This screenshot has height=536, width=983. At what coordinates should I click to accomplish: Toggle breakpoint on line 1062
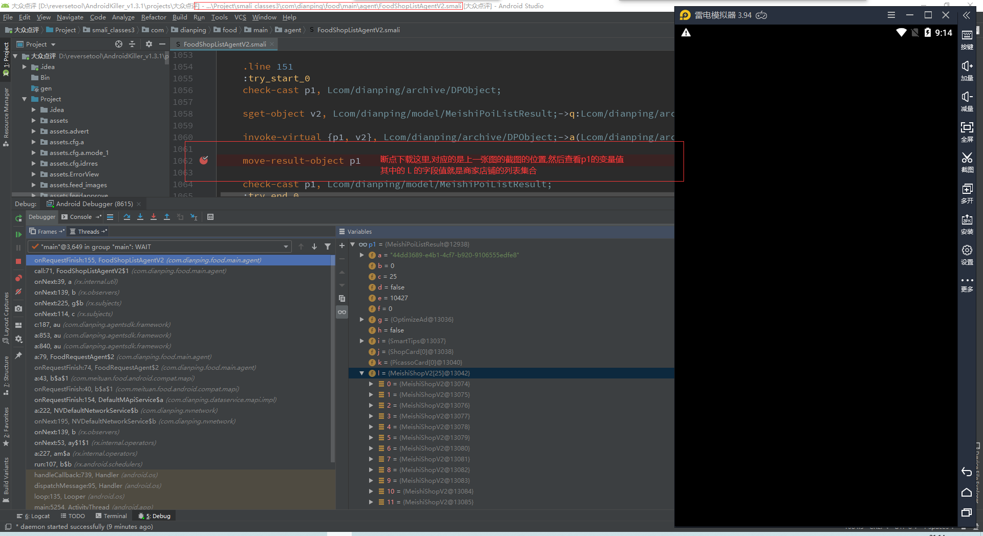[x=204, y=160]
